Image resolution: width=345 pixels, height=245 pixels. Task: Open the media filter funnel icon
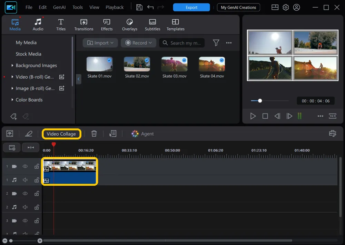coord(216,43)
